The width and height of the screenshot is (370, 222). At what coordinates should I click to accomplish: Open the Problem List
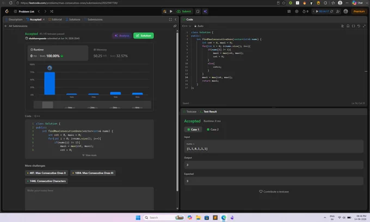[x=24, y=11]
